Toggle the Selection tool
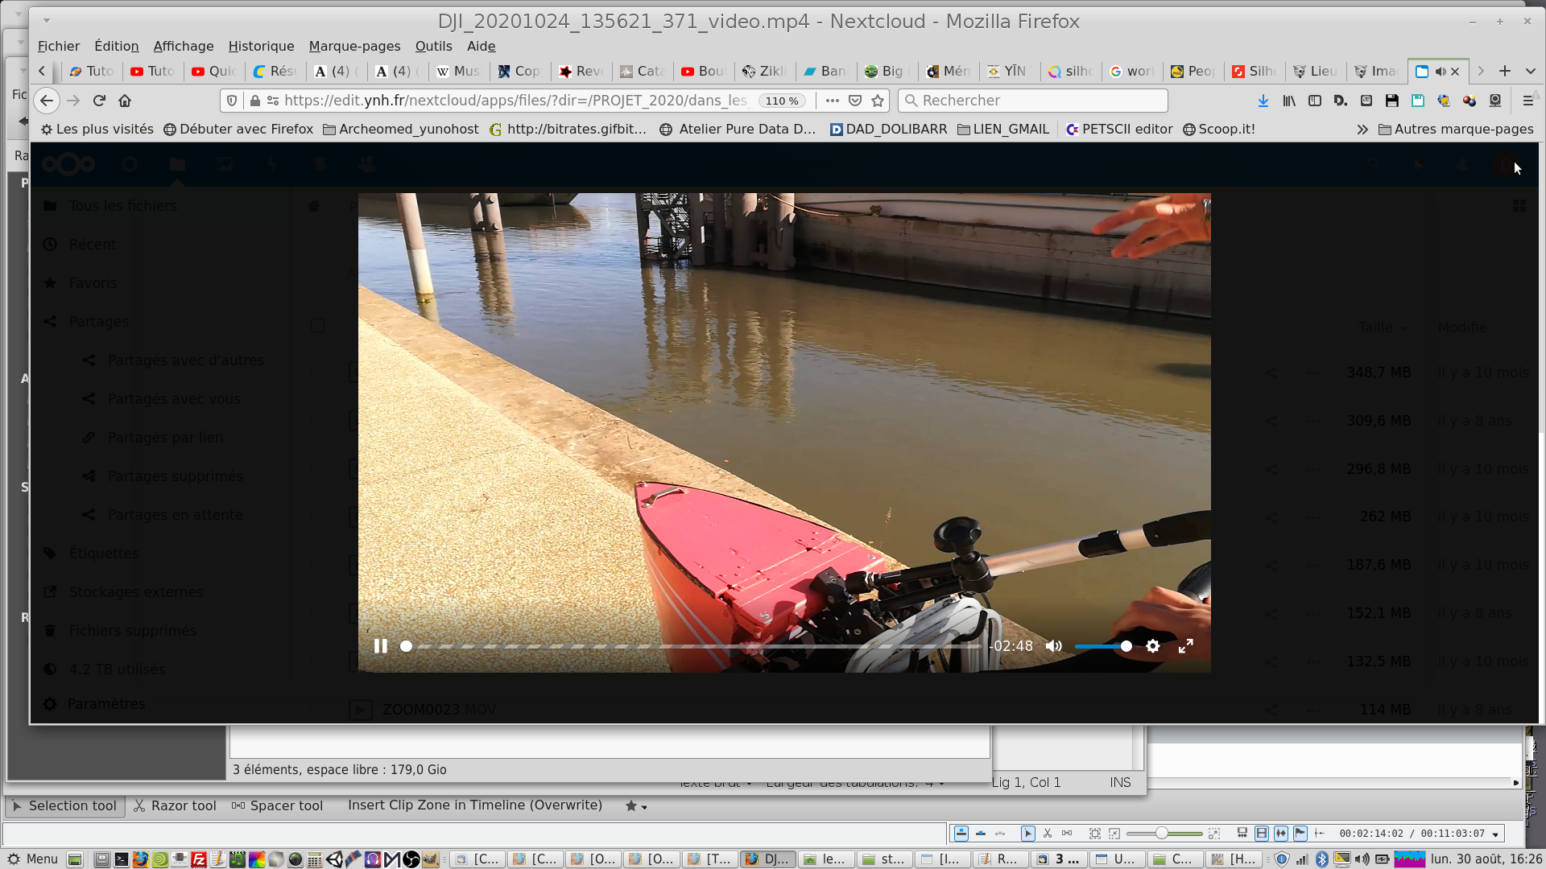Image resolution: width=1546 pixels, height=869 pixels. 64,805
